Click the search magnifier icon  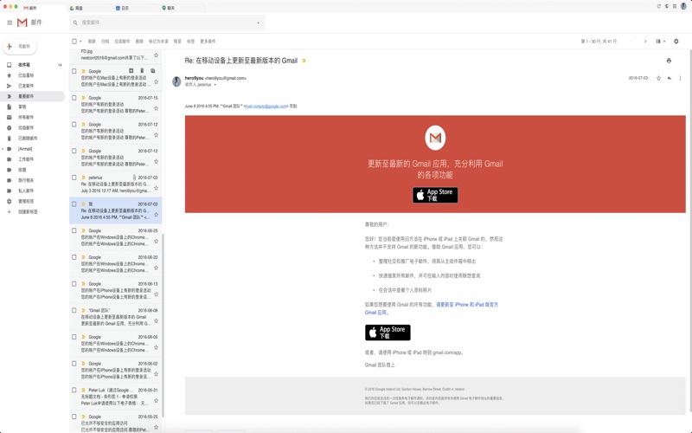(x=75, y=23)
